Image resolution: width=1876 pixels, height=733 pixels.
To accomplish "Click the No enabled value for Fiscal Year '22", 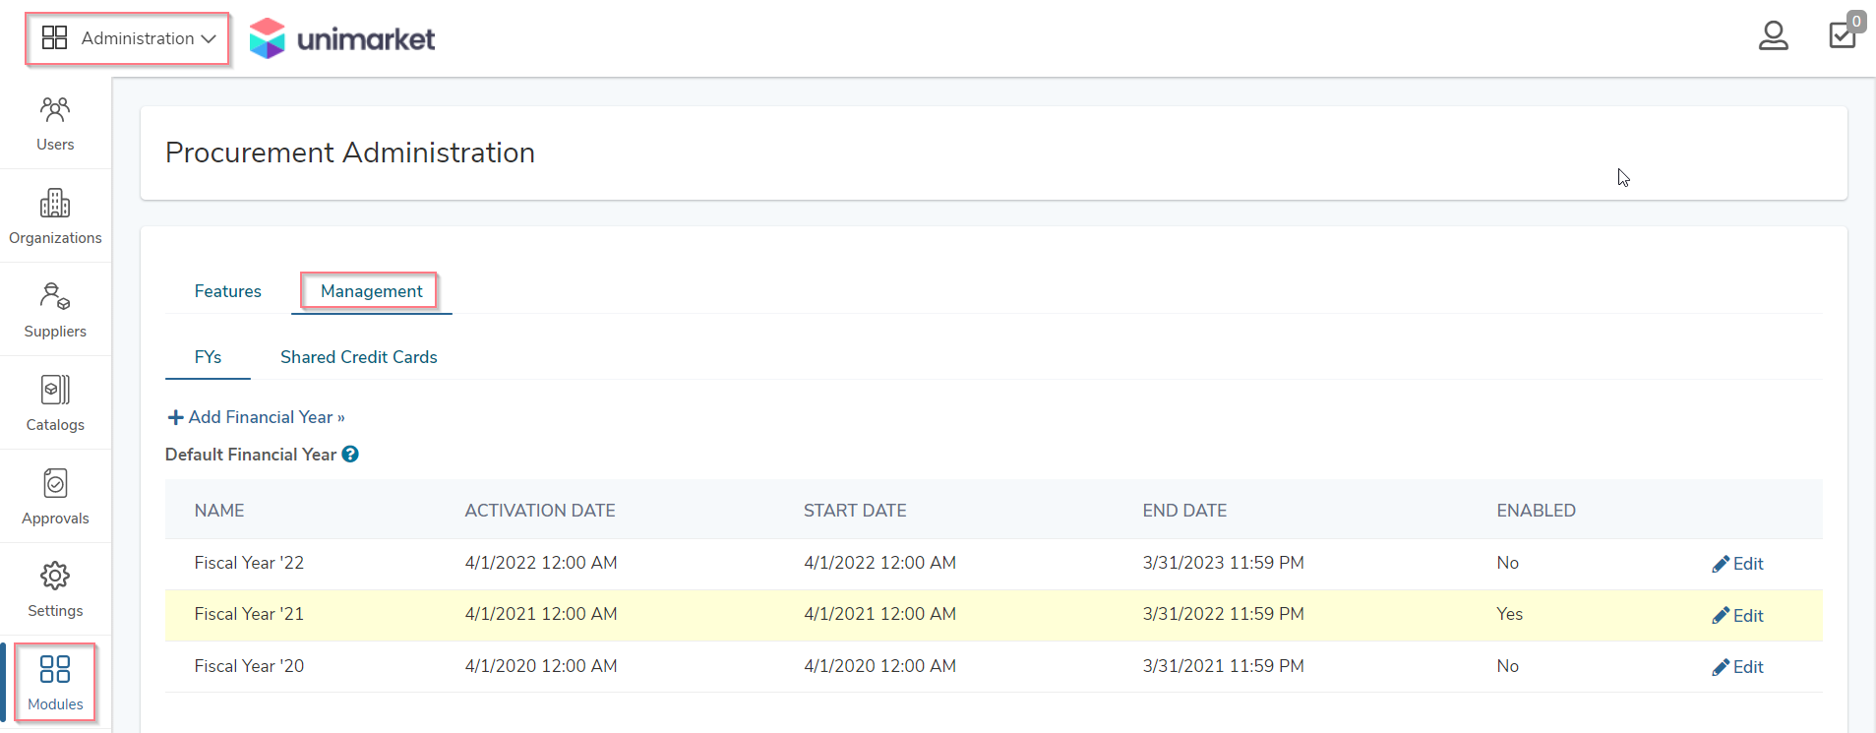I will (x=1507, y=563).
